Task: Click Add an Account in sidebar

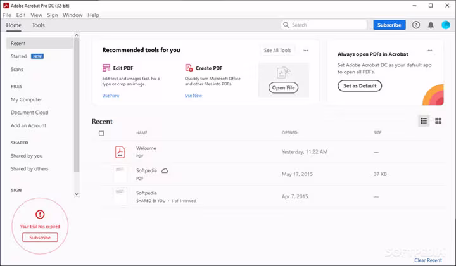Action: point(28,125)
